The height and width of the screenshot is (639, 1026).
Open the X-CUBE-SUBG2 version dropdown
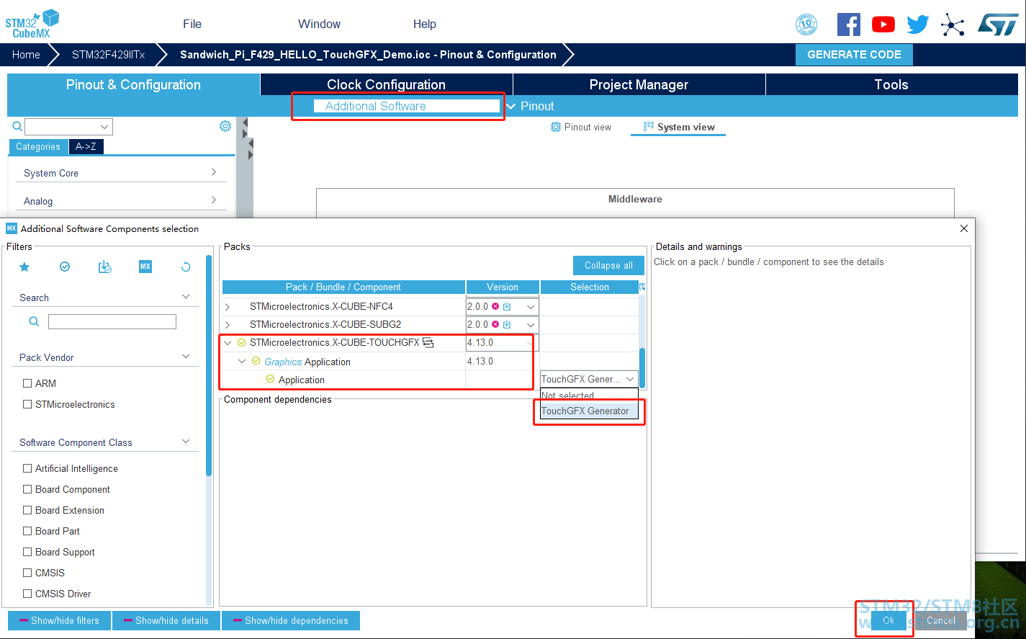[x=531, y=325]
